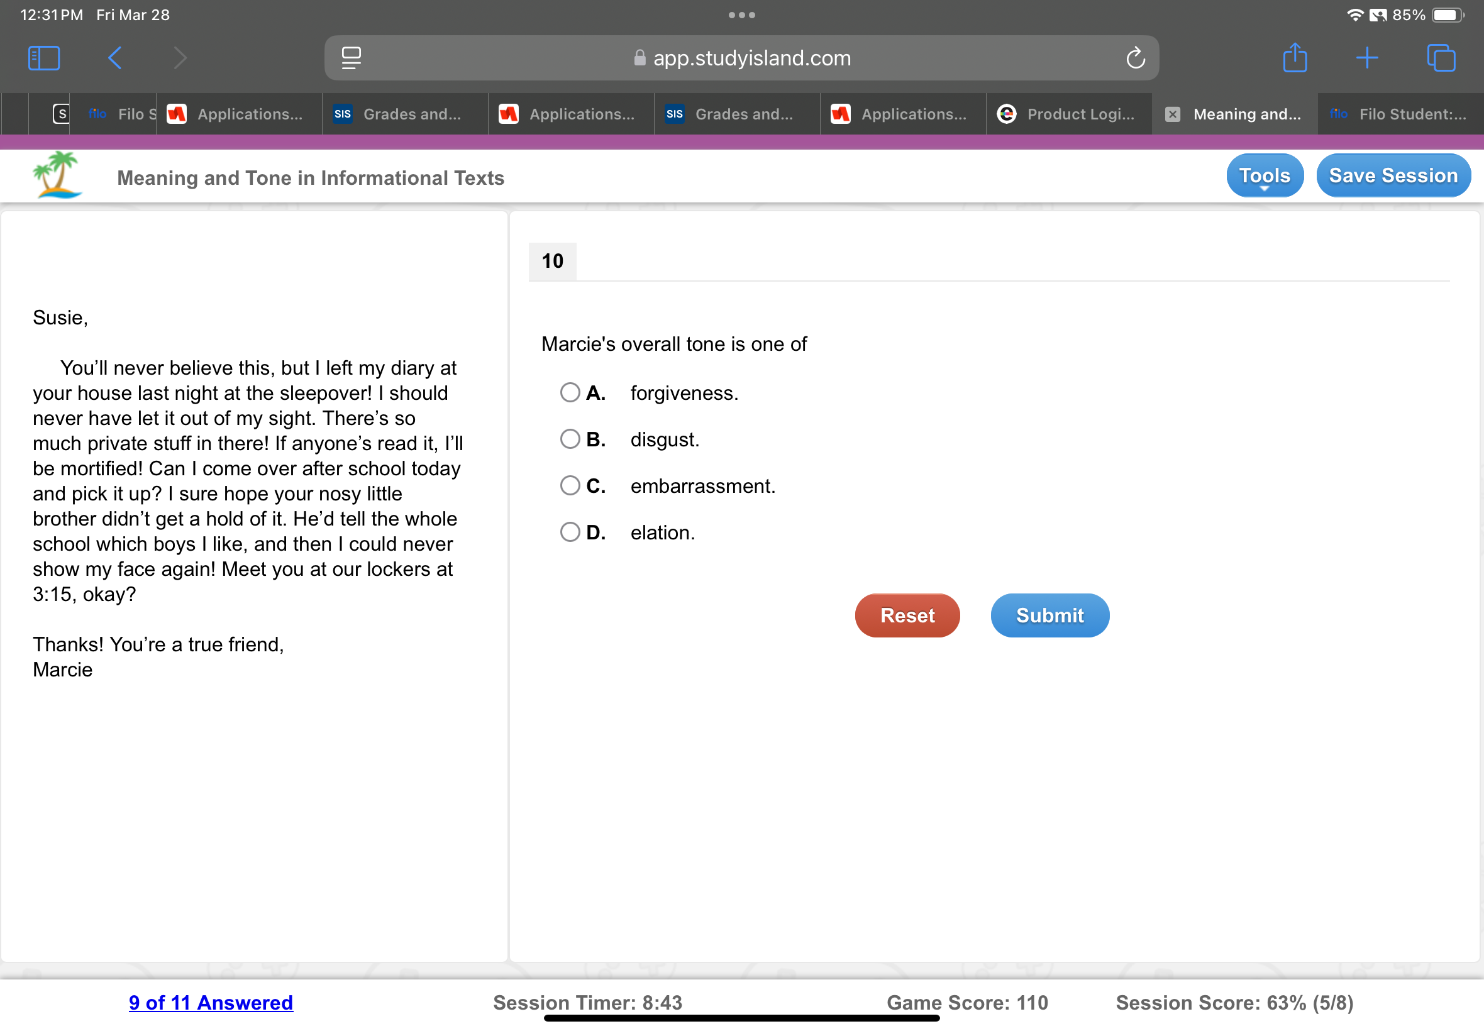Open the second Applications... tab
The image size is (1484, 1031).
tap(571, 114)
